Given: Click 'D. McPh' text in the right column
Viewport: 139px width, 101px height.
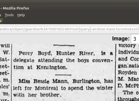Looking at the screenshot, I should pyautogui.click(x=128, y=86).
